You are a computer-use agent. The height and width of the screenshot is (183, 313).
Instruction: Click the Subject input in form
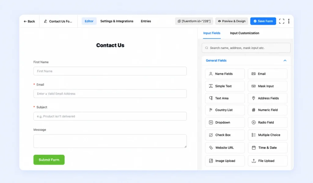110,116
